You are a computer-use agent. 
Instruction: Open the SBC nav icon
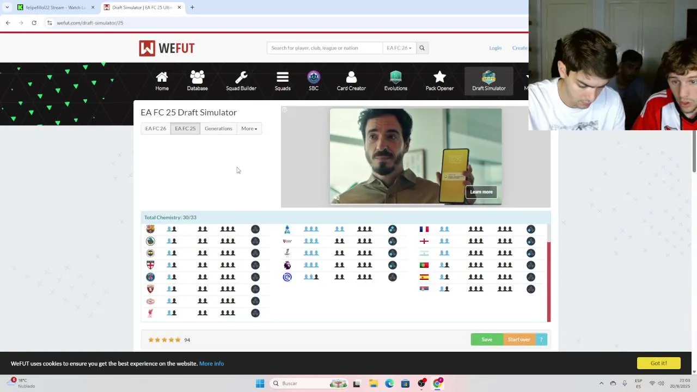click(x=314, y=81)
